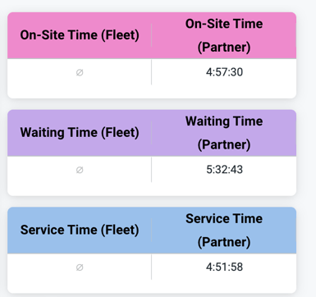Click the 4:57:30 on-site time value
Viewport: 316px width, 297px height.
pos(224,72)
